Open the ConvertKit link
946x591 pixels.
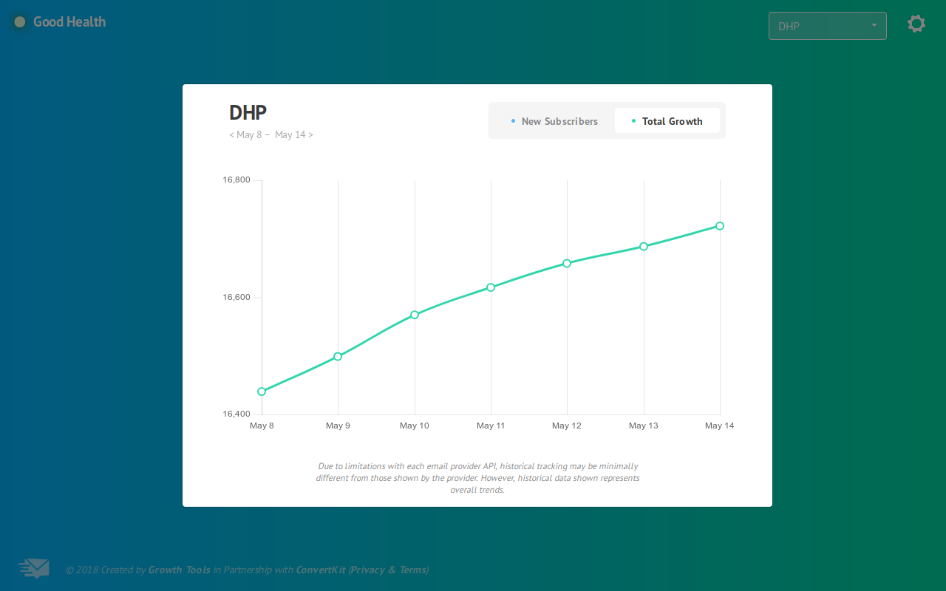[321, 570]
